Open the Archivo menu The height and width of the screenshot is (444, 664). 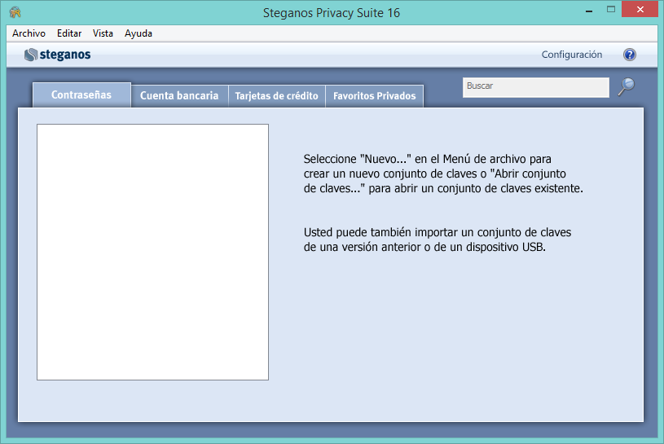[x=29, y=33]
